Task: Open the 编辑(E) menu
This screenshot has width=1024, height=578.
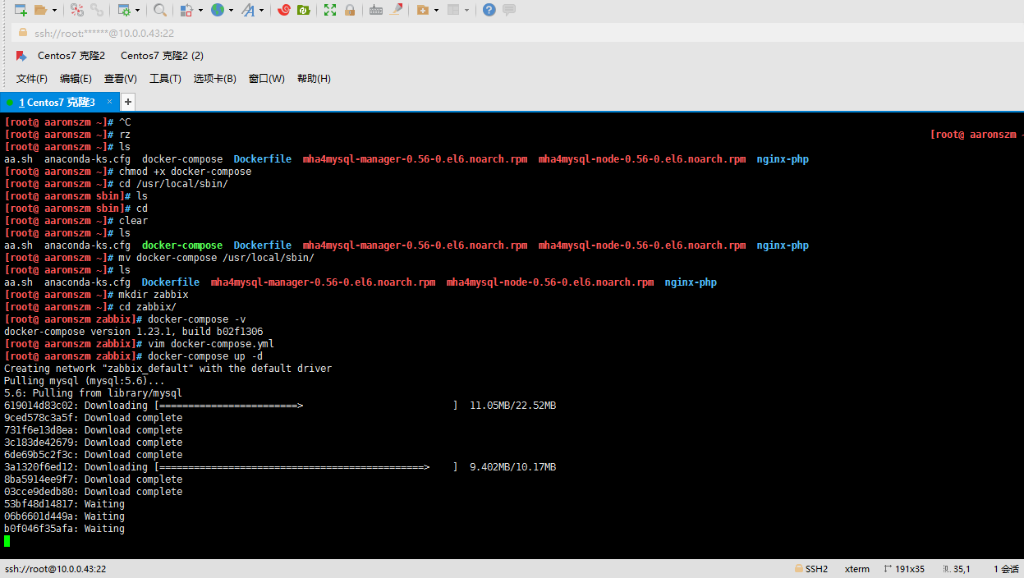Action: point(76,79)
